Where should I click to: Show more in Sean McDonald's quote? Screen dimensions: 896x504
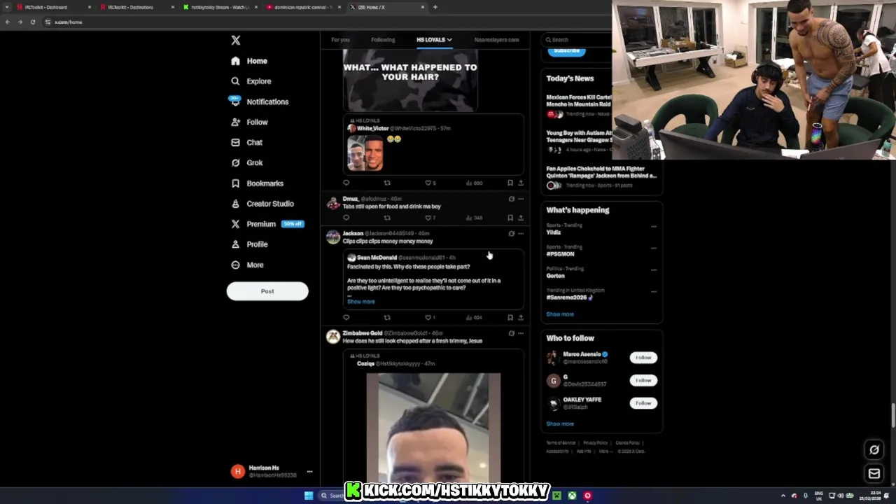pyautogui.click(x=361, y=302)
